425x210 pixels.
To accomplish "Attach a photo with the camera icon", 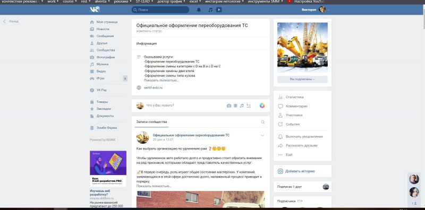I will [x=229, y=106].
